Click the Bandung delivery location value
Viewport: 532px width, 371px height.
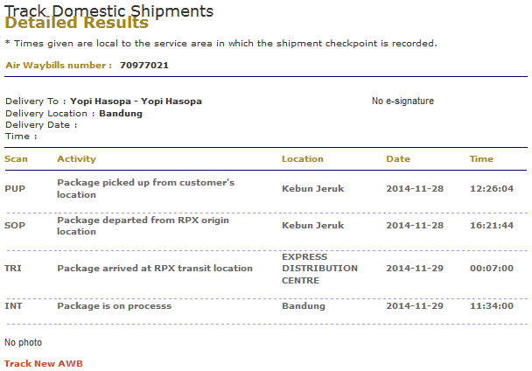pyautogui.click(x=121, y=114)
